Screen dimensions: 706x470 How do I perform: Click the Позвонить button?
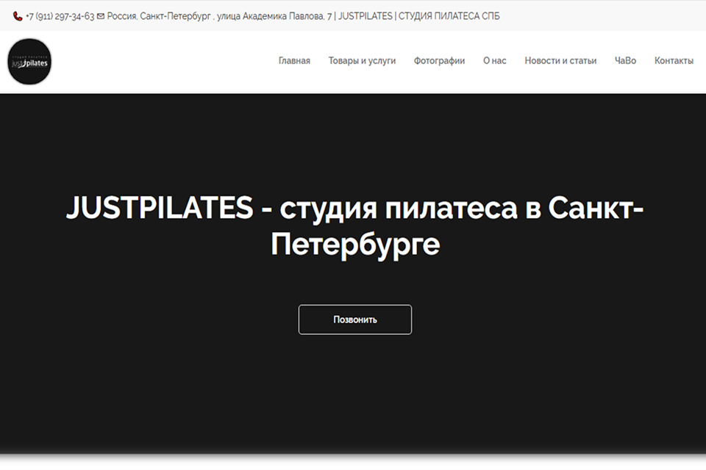[x=354, y=319]
